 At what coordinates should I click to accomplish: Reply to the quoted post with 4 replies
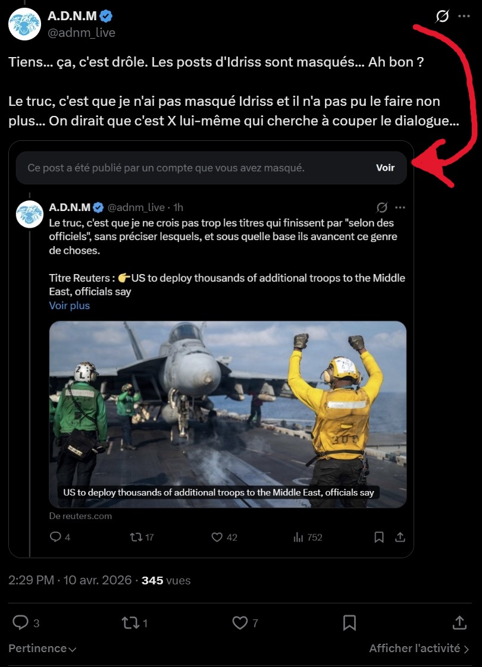tap(55, 537)
